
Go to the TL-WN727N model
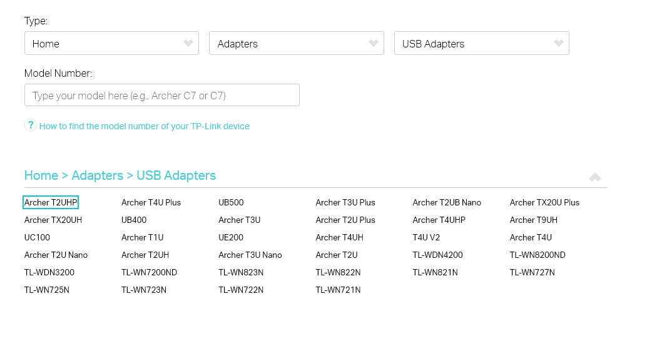pos(532,272)
